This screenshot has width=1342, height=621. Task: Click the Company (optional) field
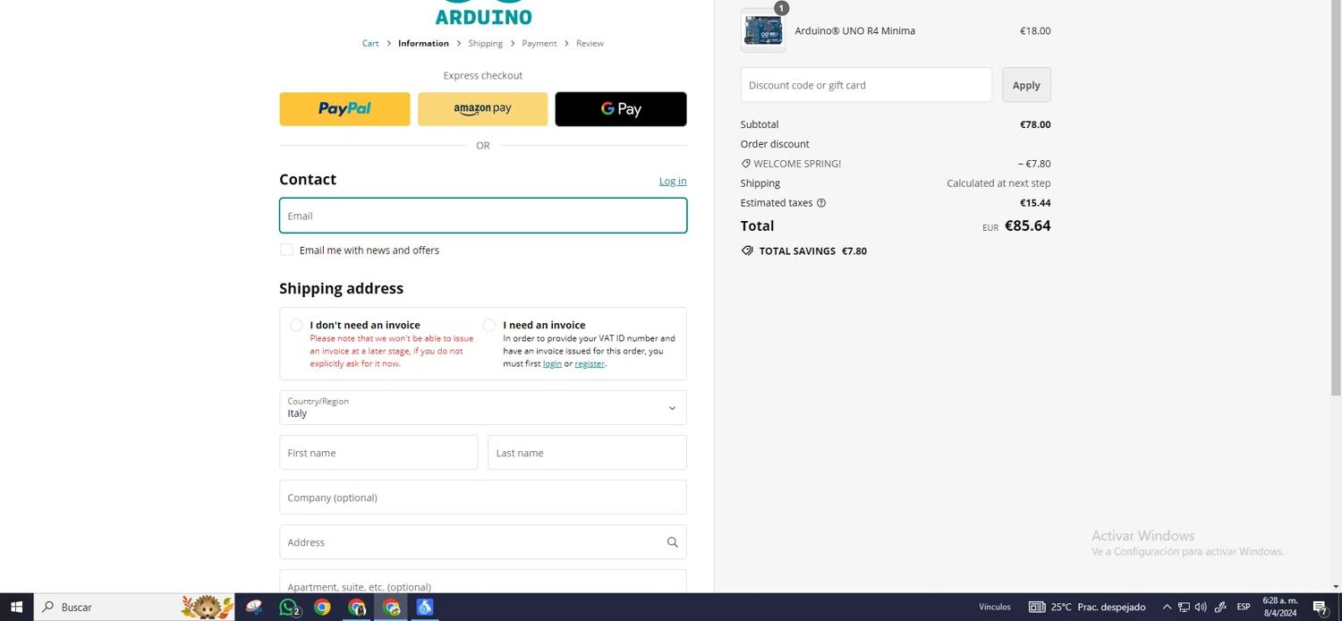click(x=483, y=498)
